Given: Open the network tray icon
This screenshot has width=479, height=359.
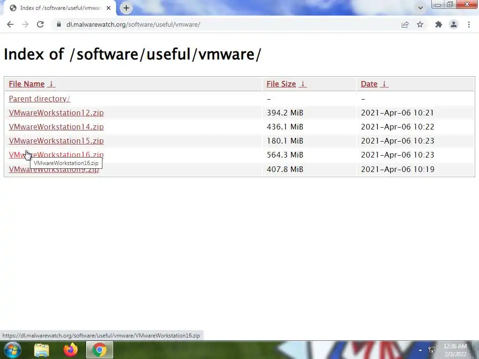Looking at the screenshot, I should [432, 350].
